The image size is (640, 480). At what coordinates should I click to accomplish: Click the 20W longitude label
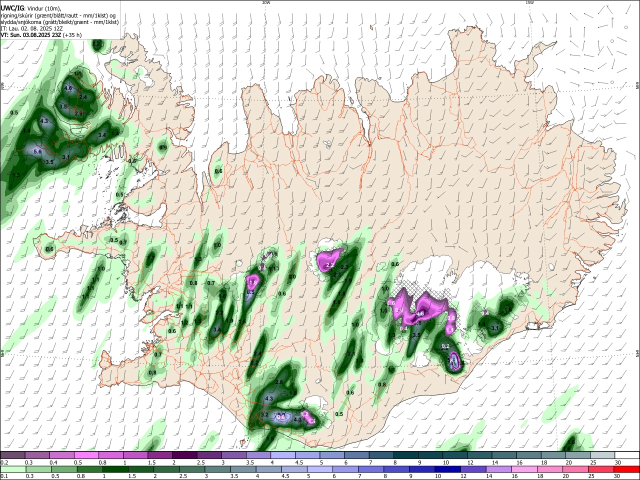[265, 2]
